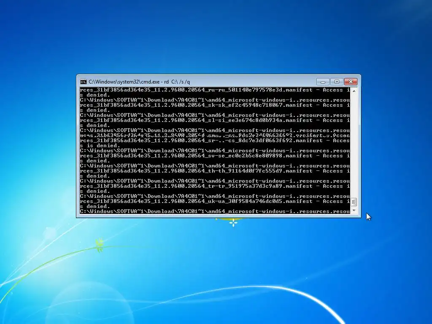Screen dimensions: 432x324
Task: Click the scrollbar down arrow in cmd window
Action: tap(354, 211)
